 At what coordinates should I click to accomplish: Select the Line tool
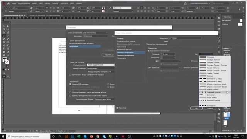click(8, 36)
